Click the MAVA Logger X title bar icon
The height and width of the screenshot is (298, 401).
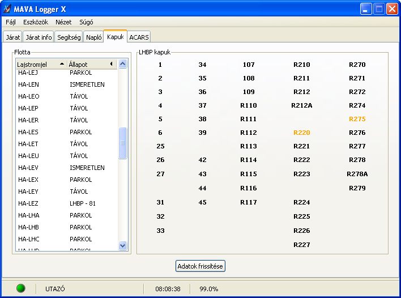7,9
